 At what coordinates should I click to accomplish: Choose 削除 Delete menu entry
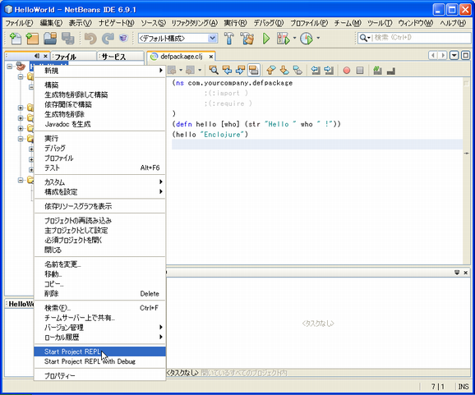pyautogui.click(x=100, y=293)
